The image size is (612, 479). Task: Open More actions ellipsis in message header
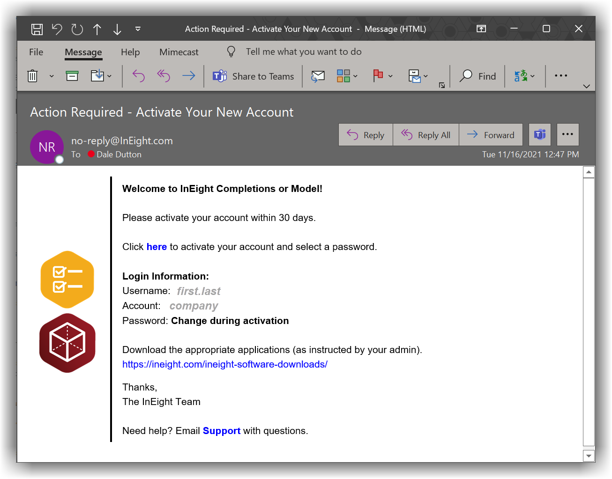click(x=568, y=135)
